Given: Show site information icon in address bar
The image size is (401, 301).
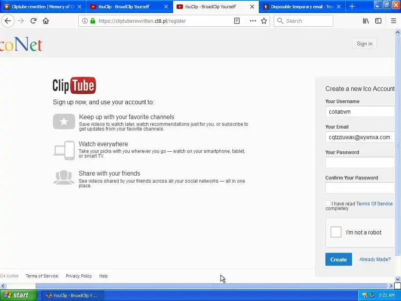Looking at the screenshot, I should 85,21.
